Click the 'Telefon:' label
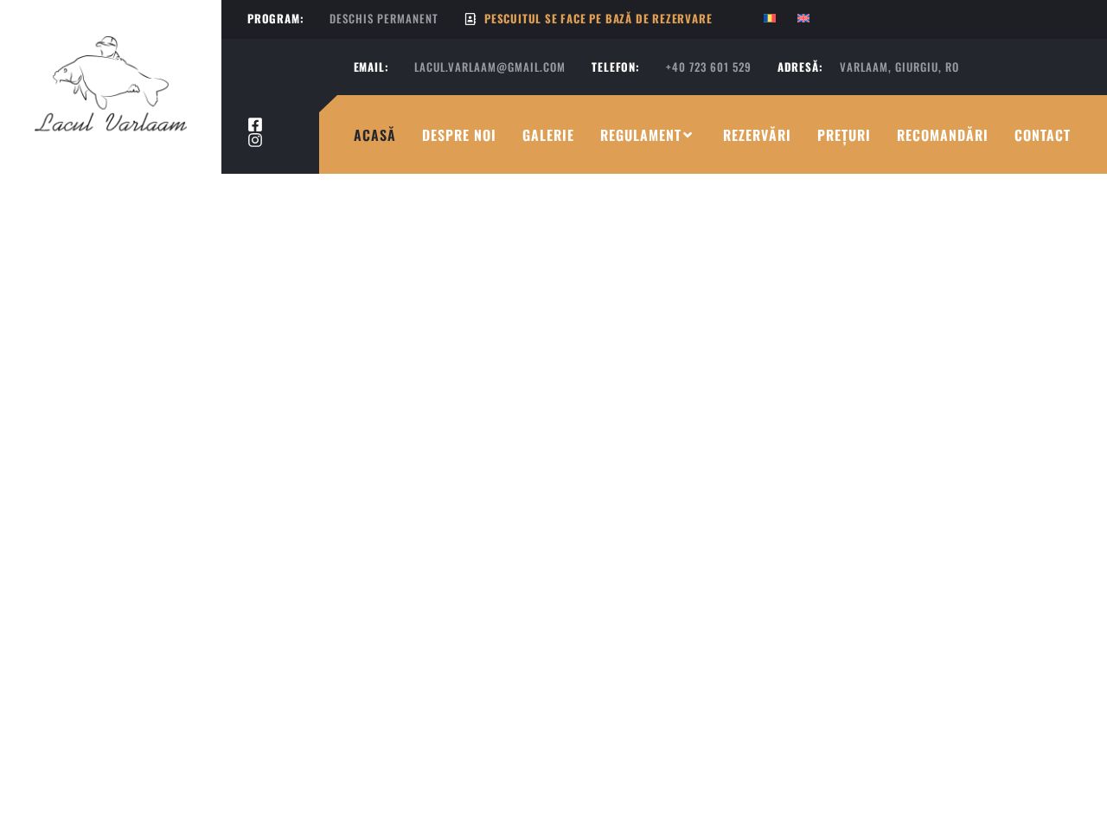The width and height of the screenshot is (1107, 830). coord(616,67)
